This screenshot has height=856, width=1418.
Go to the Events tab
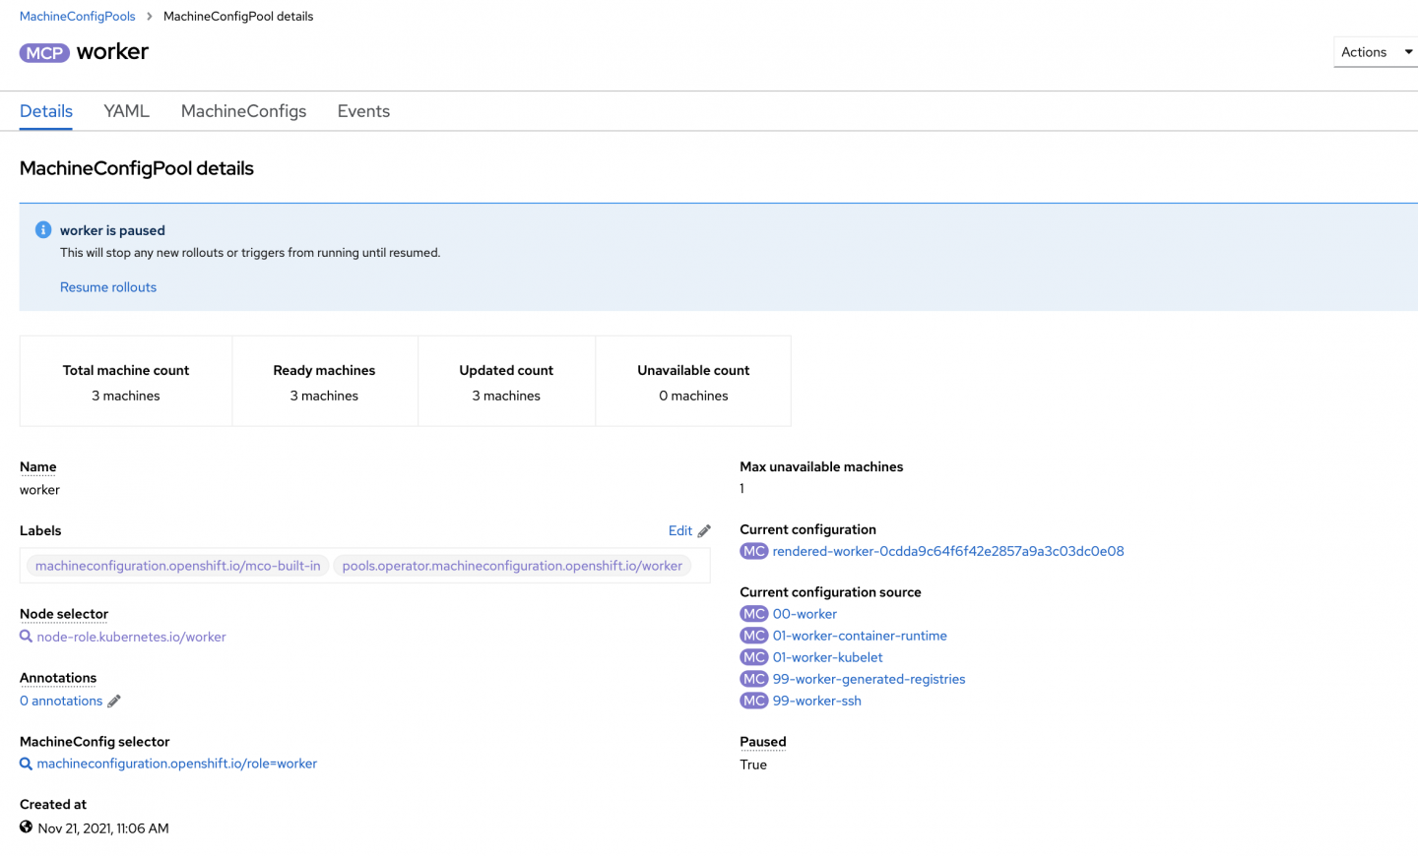[363, 111]
